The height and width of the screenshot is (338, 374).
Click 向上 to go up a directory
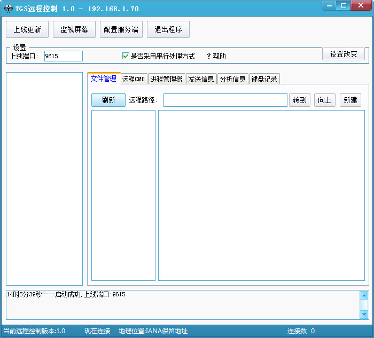(325, 100)
